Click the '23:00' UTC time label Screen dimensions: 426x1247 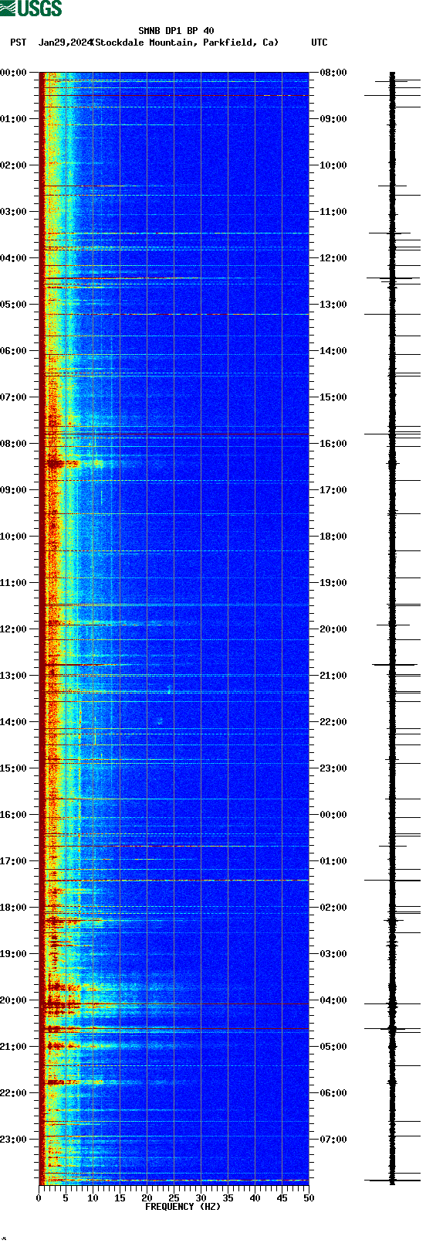(333, 768)
